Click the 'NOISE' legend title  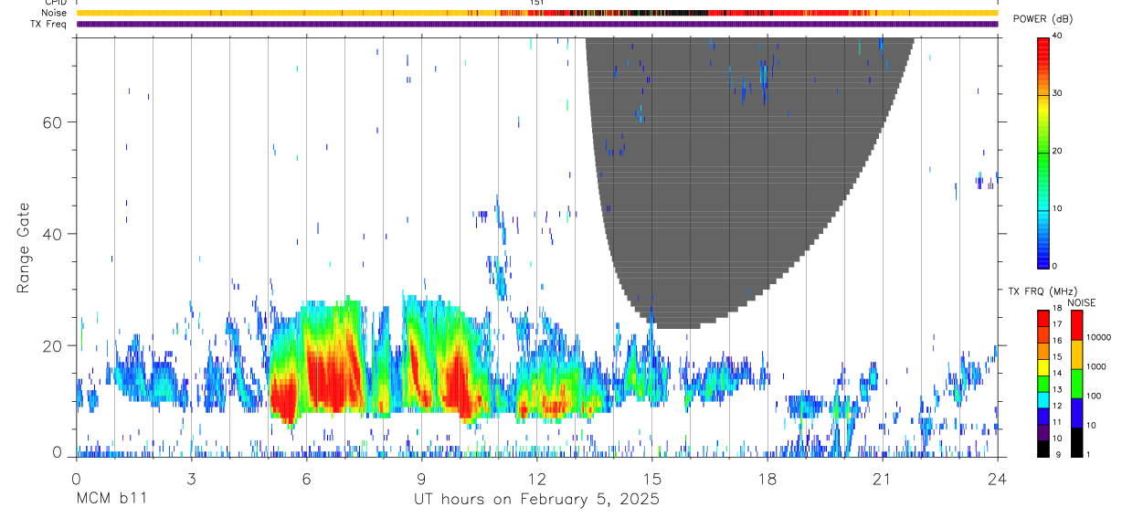pos(1082,302)
